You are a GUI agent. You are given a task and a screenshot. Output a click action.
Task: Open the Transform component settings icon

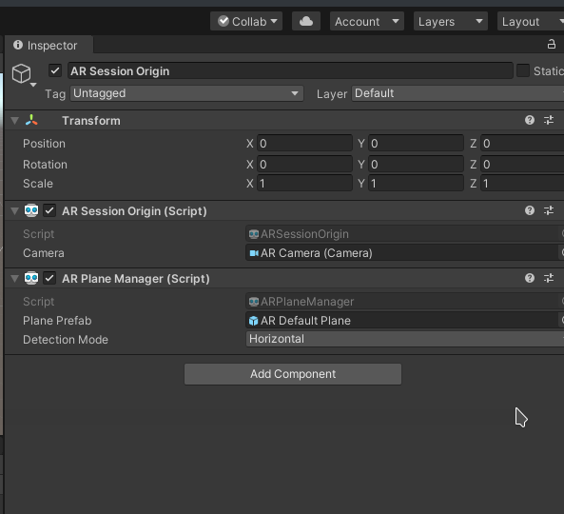(x=549, y=120)
